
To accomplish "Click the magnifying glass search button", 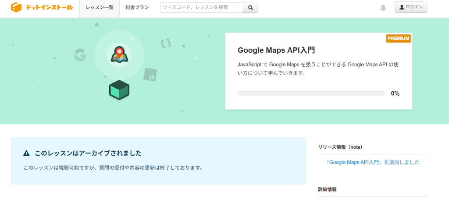I will (x=250, y=7).
